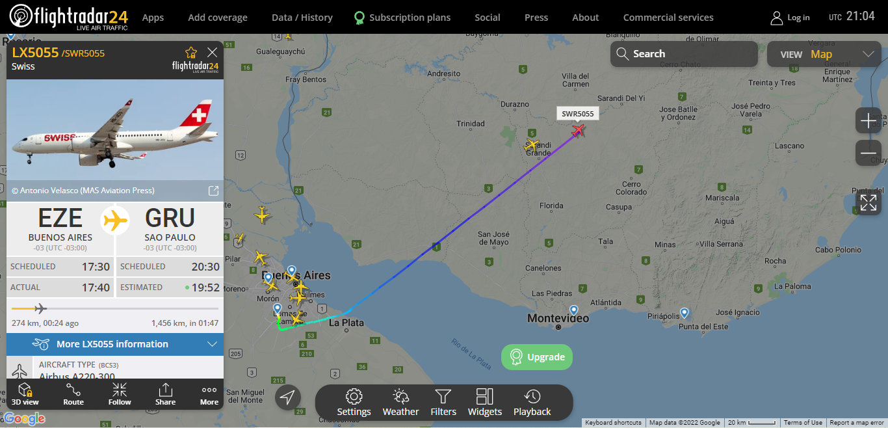The height and width of the screenshot is (428, 888).
Task: Open the Data / History menu
Action: coord(302,18)
